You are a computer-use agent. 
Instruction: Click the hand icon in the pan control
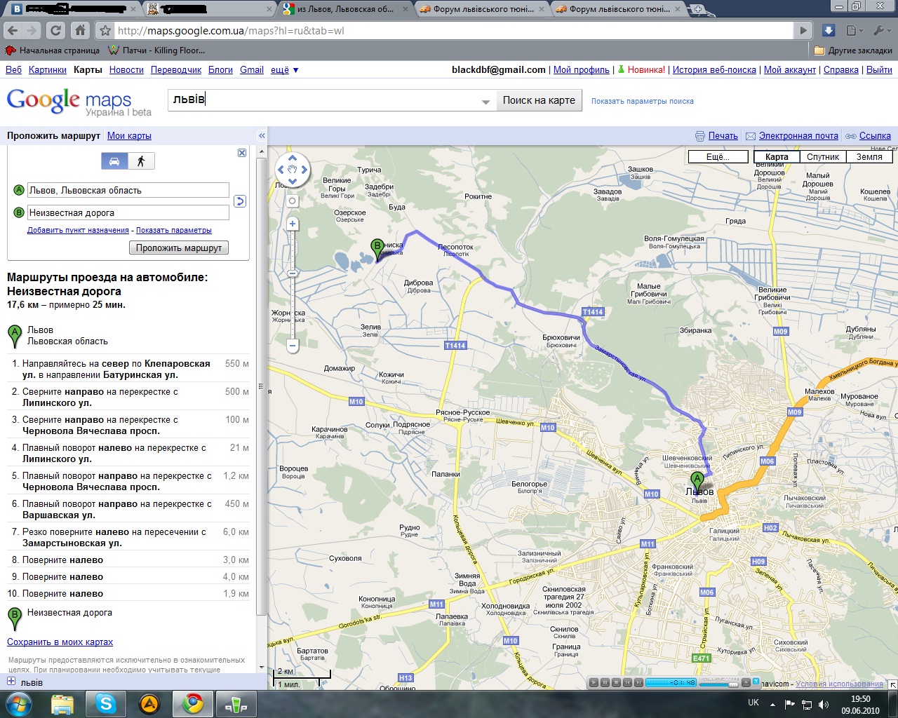click(x=293, y=169)
